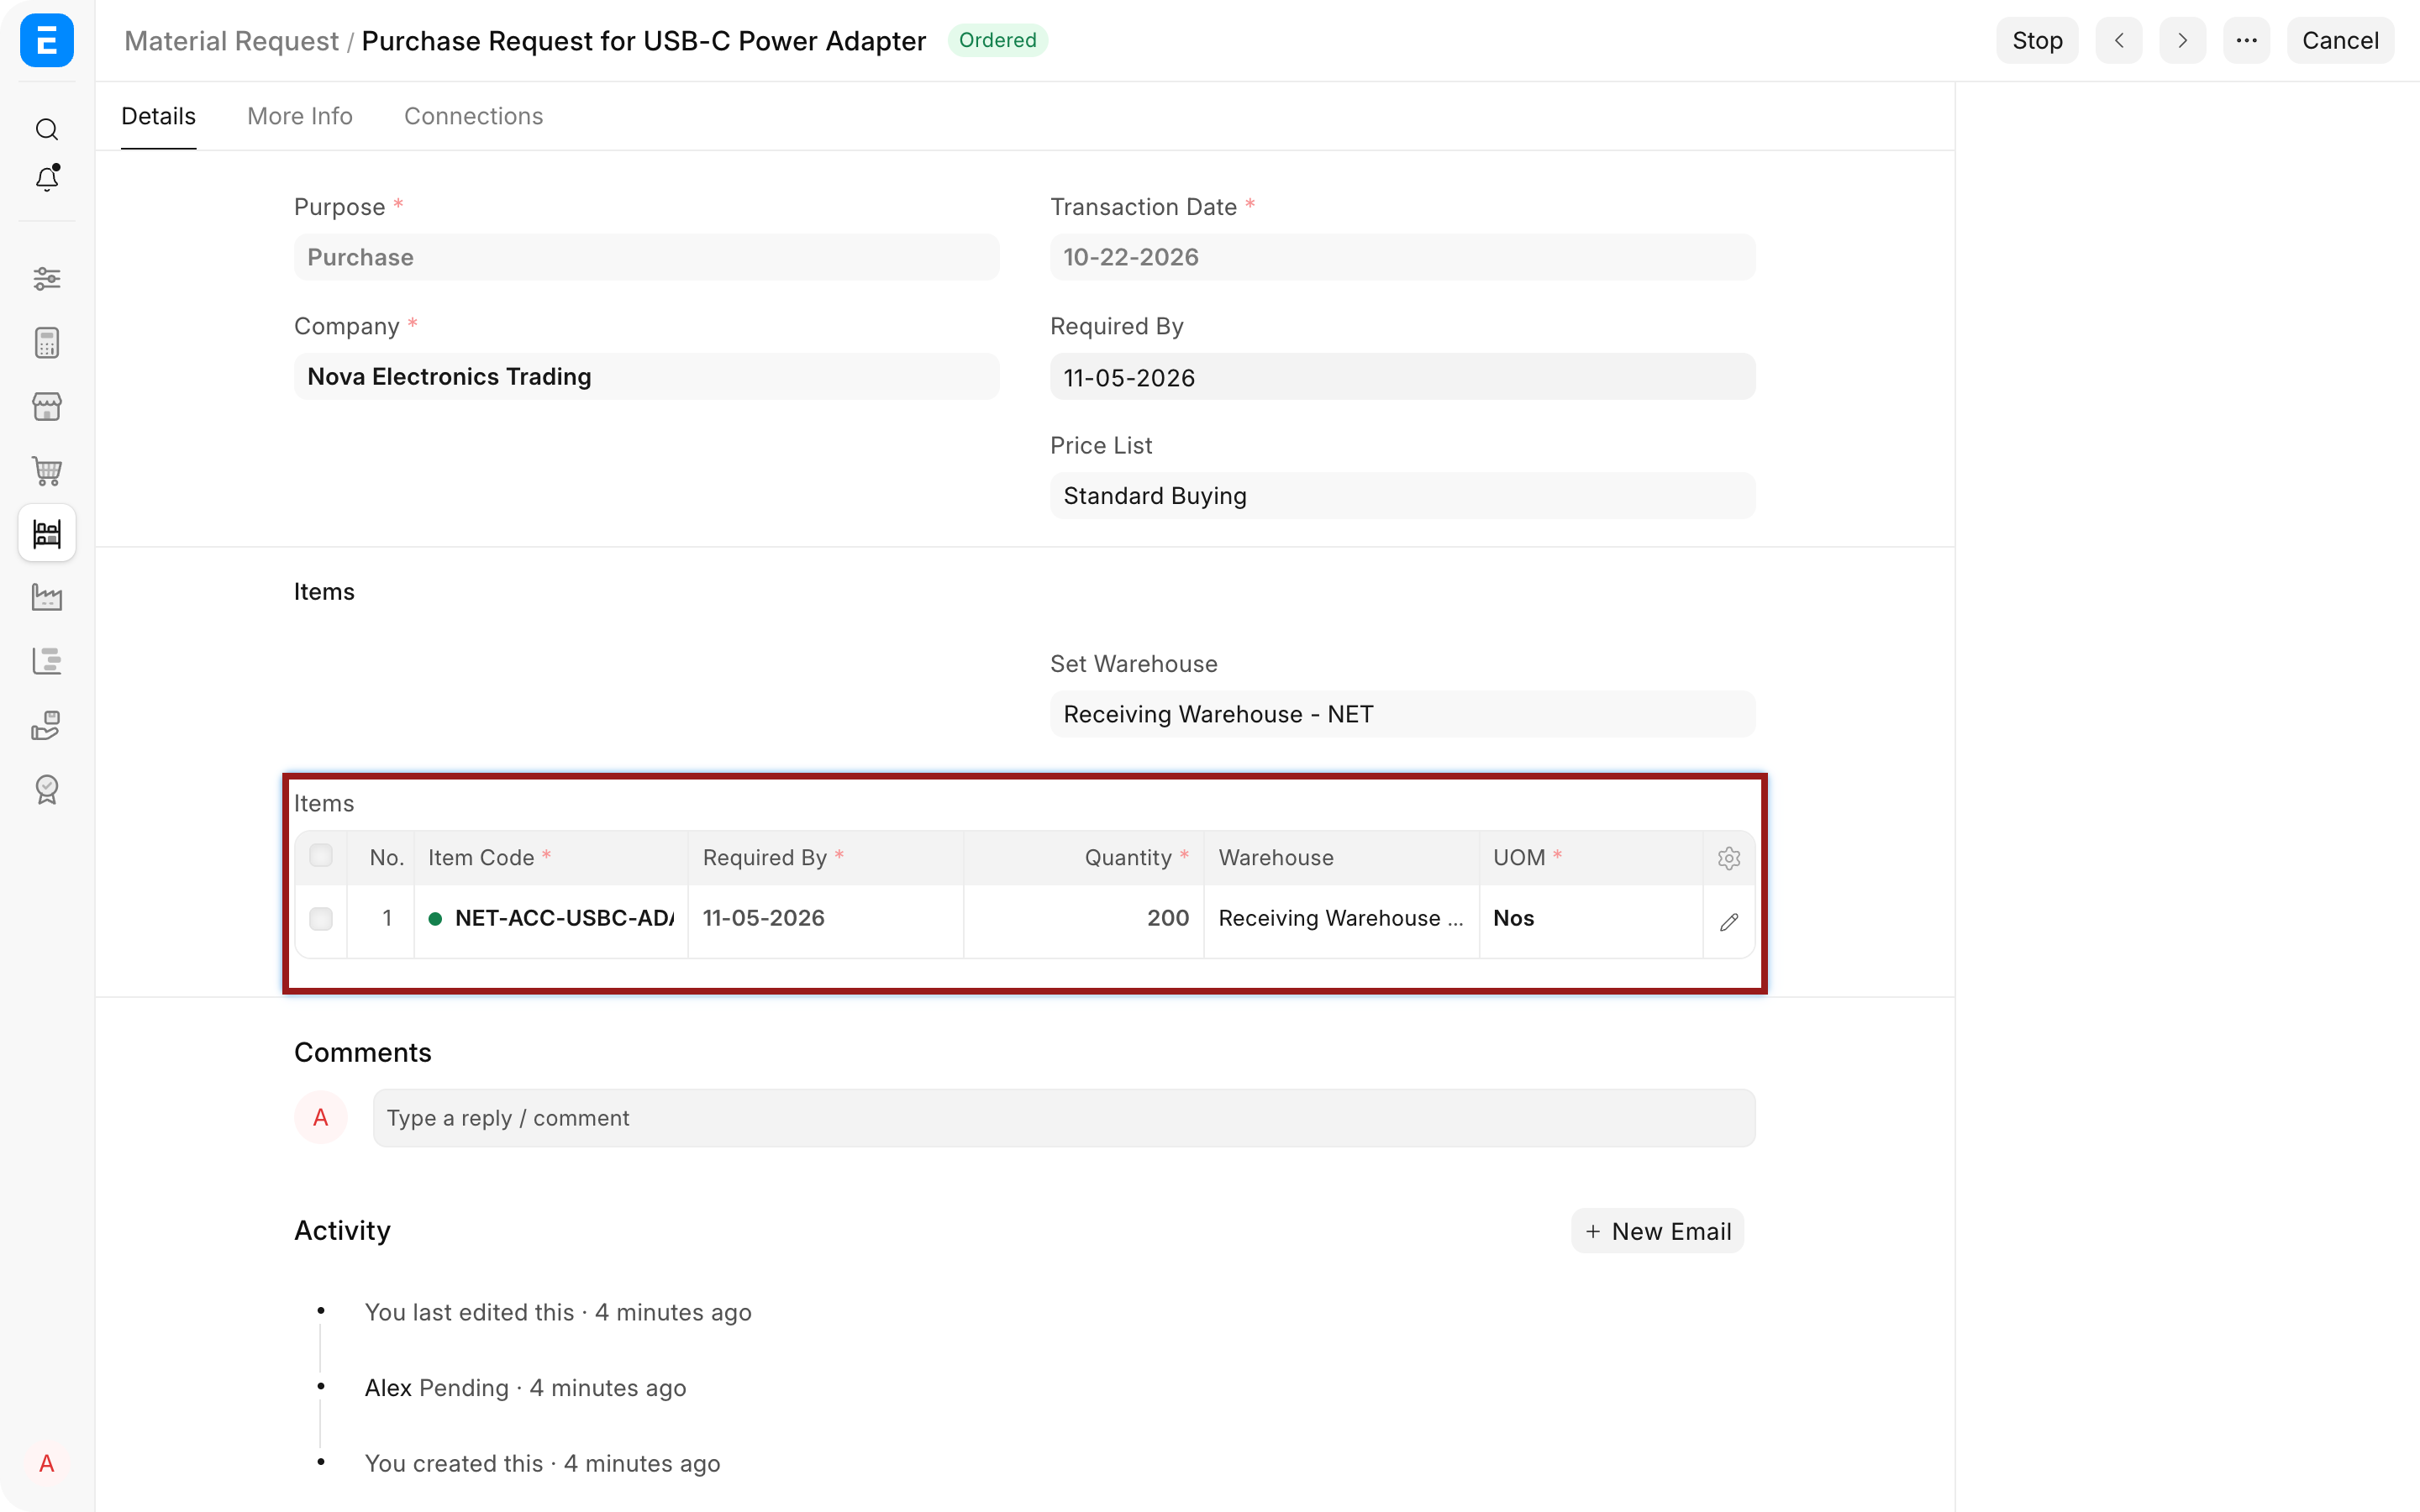The image size is (2420, 1512).
Task: Click the Cancel button
Action: tap(2340, 40)
